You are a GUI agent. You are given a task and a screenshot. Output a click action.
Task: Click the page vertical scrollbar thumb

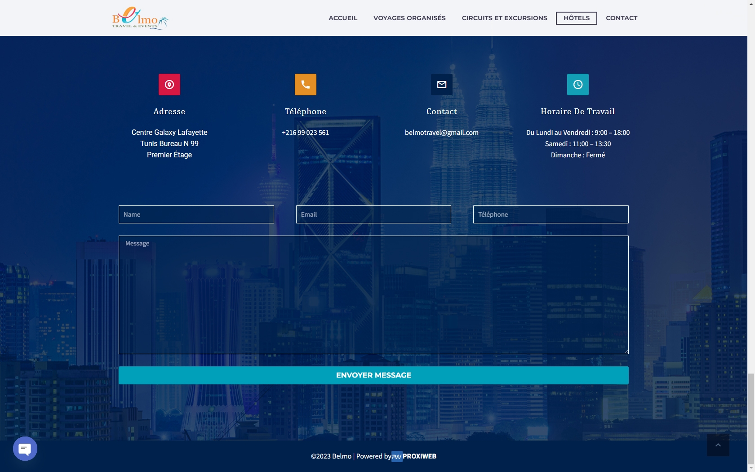(751, 418)
